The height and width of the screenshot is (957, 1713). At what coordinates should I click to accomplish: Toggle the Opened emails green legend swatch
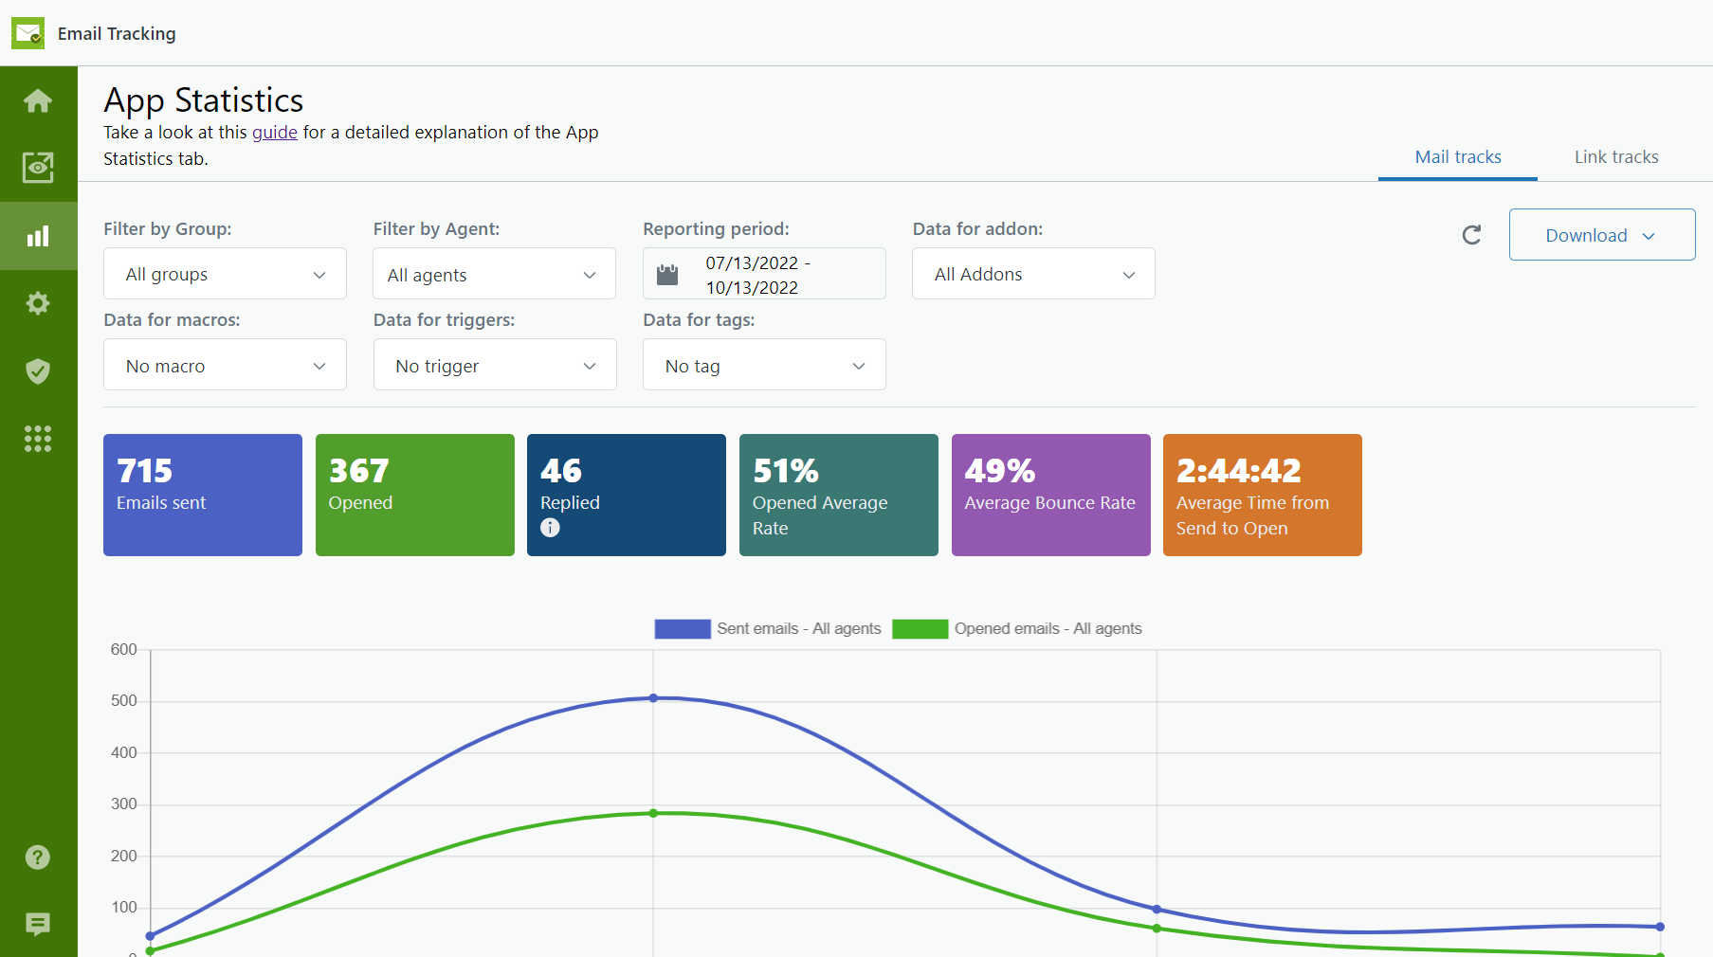point(920,628)
